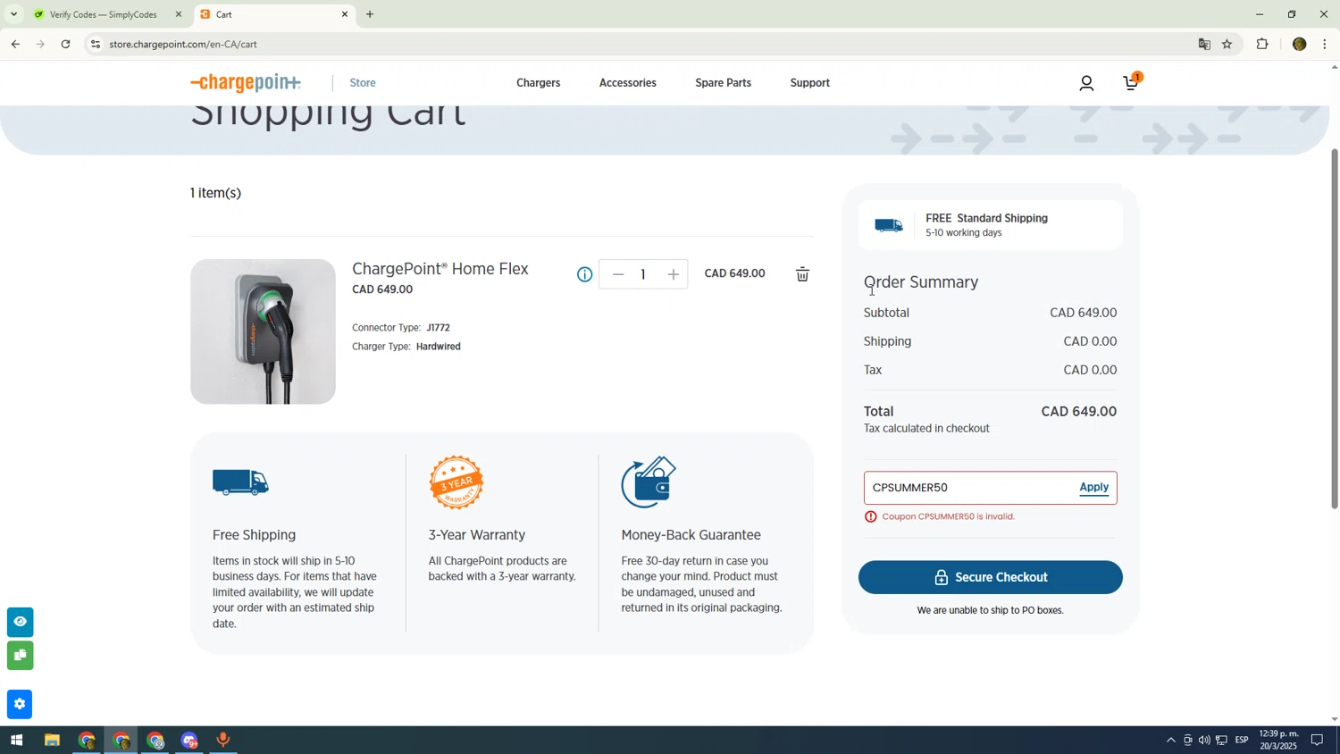
Task: Bookmark this page with star icon
Action: pos(1227,44)
